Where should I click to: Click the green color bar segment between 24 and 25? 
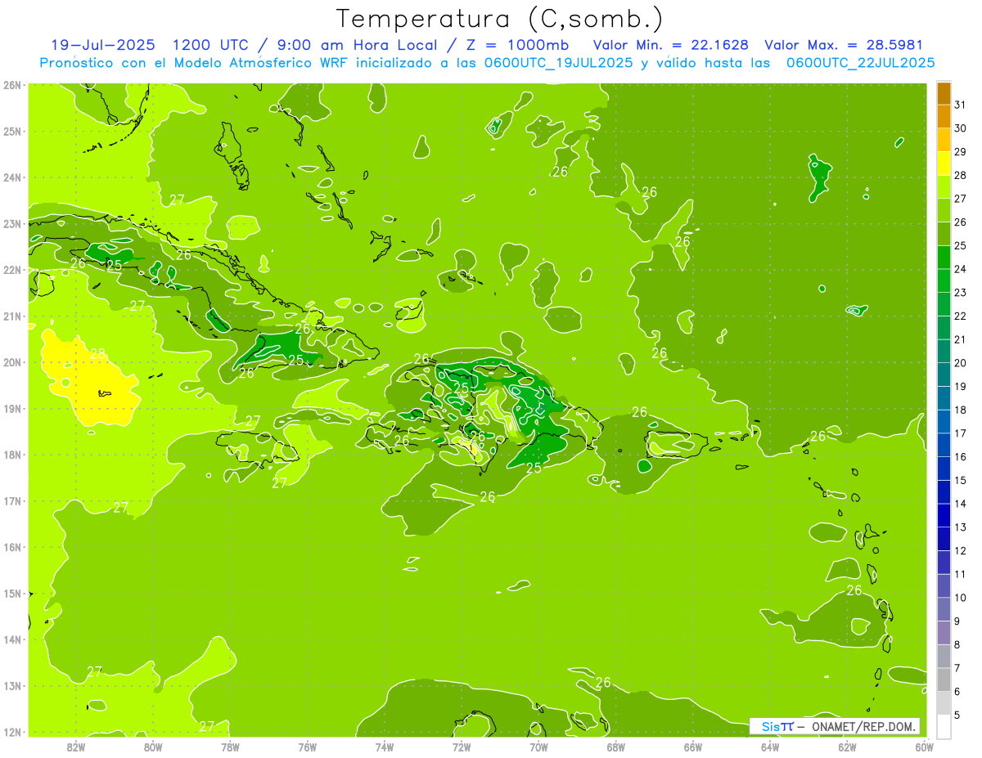[944, 258]
